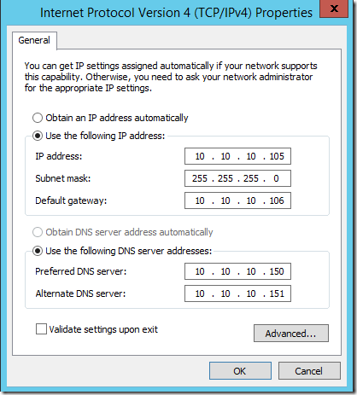Screen dimensions: 357x395
Task: Switch to the General tab
Action: pyautogui.click(x=34, y=40)
